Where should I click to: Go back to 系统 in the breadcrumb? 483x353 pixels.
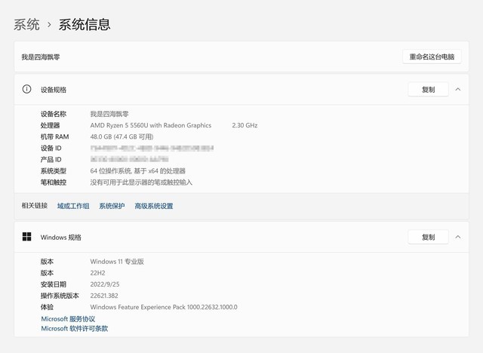26,24
